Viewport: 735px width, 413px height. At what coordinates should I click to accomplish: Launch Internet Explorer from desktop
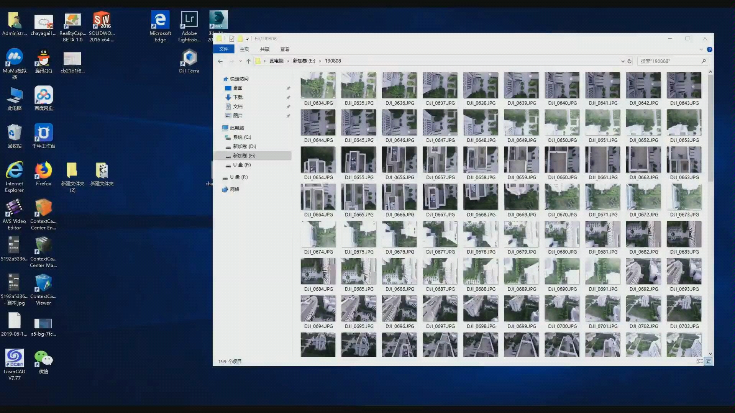tap(15, 177)
